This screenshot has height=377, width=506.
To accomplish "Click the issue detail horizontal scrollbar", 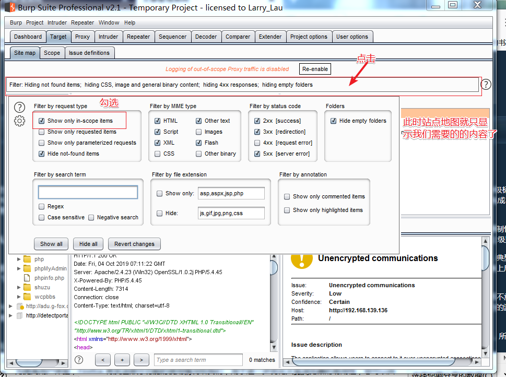I will tap(381, 362).
